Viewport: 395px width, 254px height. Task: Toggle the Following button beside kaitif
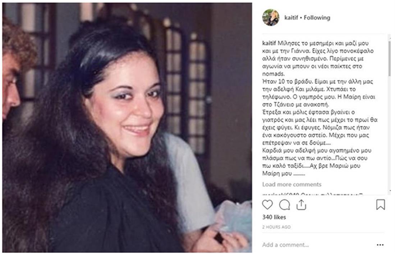tap(317, 18)
